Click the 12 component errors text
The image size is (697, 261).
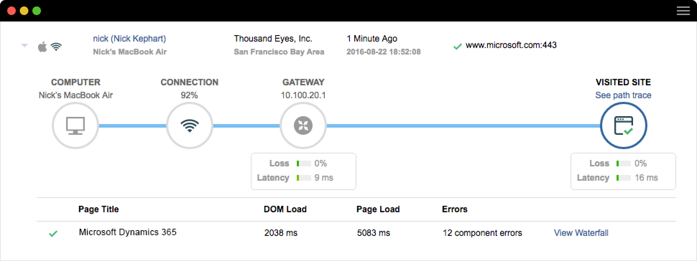(482, 233)
